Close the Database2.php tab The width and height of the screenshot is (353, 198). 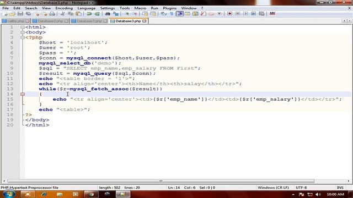[x=66, y=21]
